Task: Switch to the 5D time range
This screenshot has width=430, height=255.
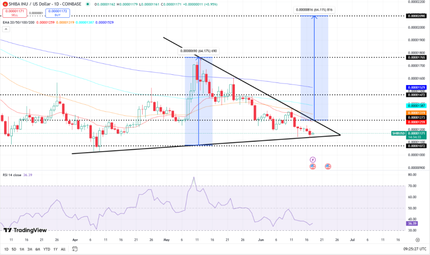Action: (x=14, y=249)
